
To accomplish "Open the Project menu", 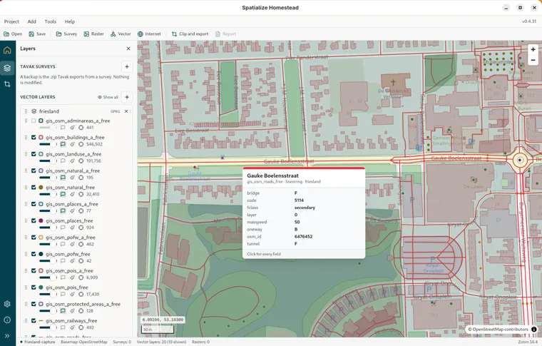I will pos(11,21).
